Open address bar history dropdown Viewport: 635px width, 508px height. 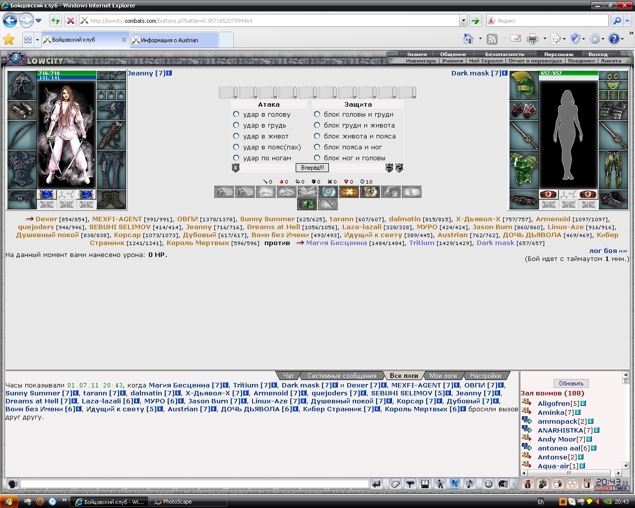463,21
